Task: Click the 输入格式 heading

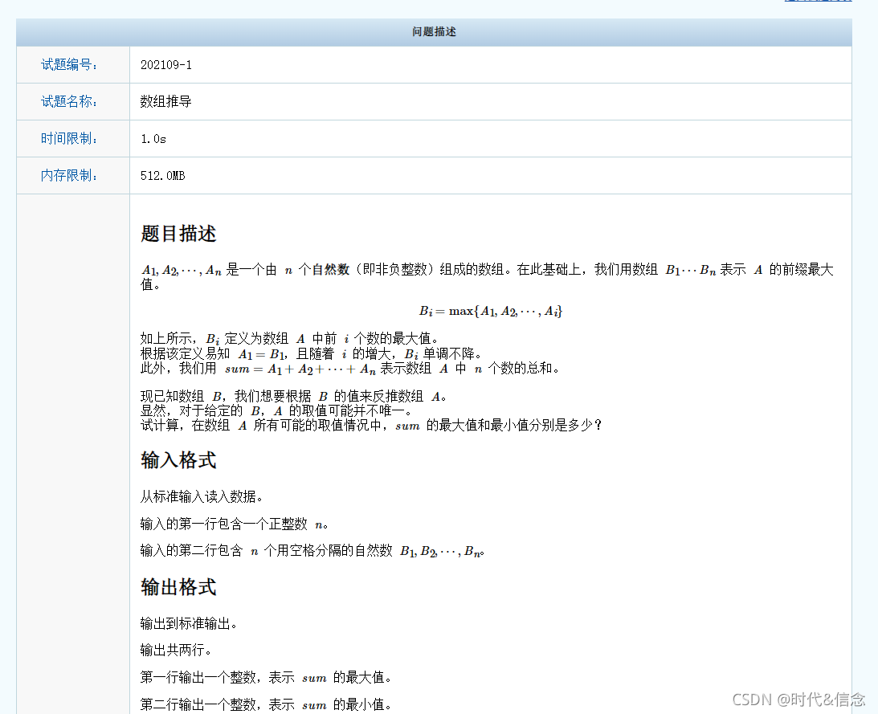Action: coord(178,460)
